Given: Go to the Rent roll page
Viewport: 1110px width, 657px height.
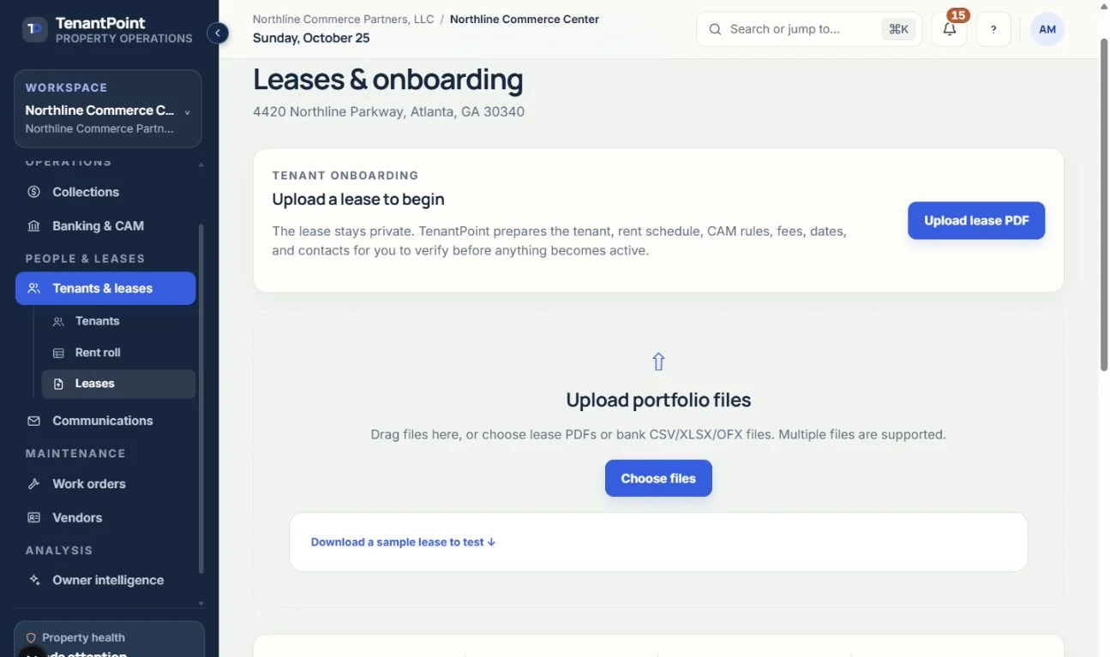Looking at the screenshot, I should click(118, 353).
